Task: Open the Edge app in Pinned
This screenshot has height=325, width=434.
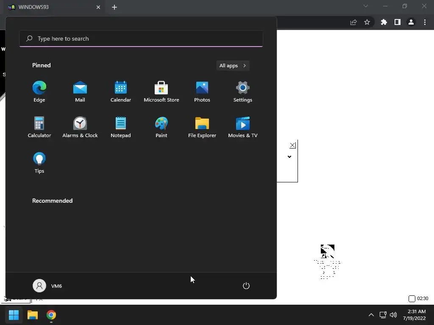Action: tap(39, 91)
